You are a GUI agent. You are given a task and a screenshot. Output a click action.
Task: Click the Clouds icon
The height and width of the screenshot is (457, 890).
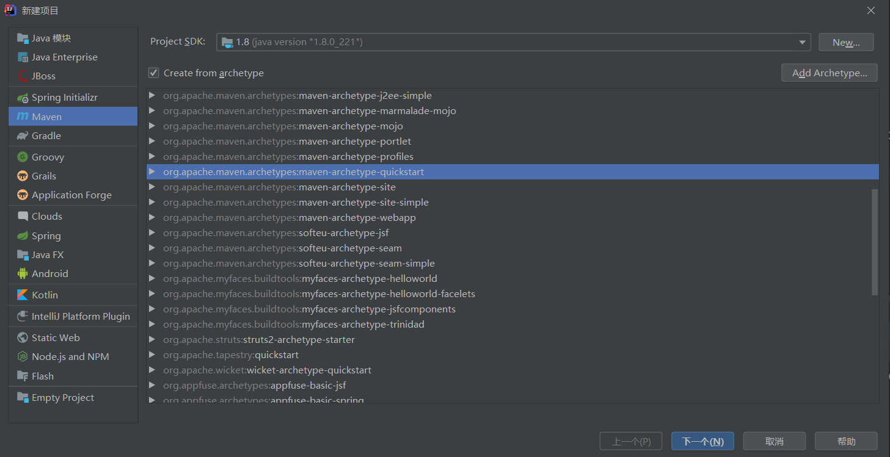23,216
